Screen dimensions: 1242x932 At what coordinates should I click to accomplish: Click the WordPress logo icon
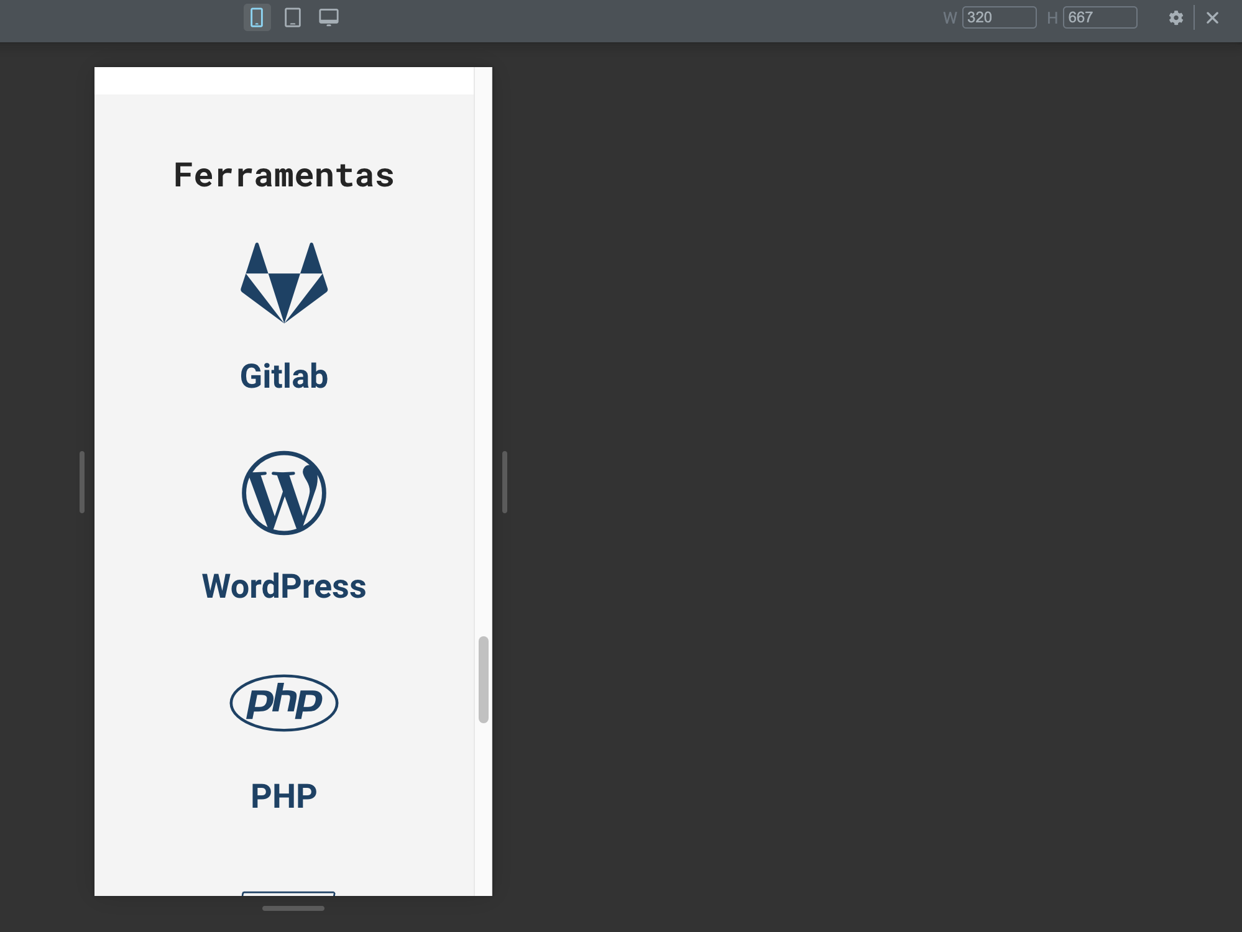(284, 493)
